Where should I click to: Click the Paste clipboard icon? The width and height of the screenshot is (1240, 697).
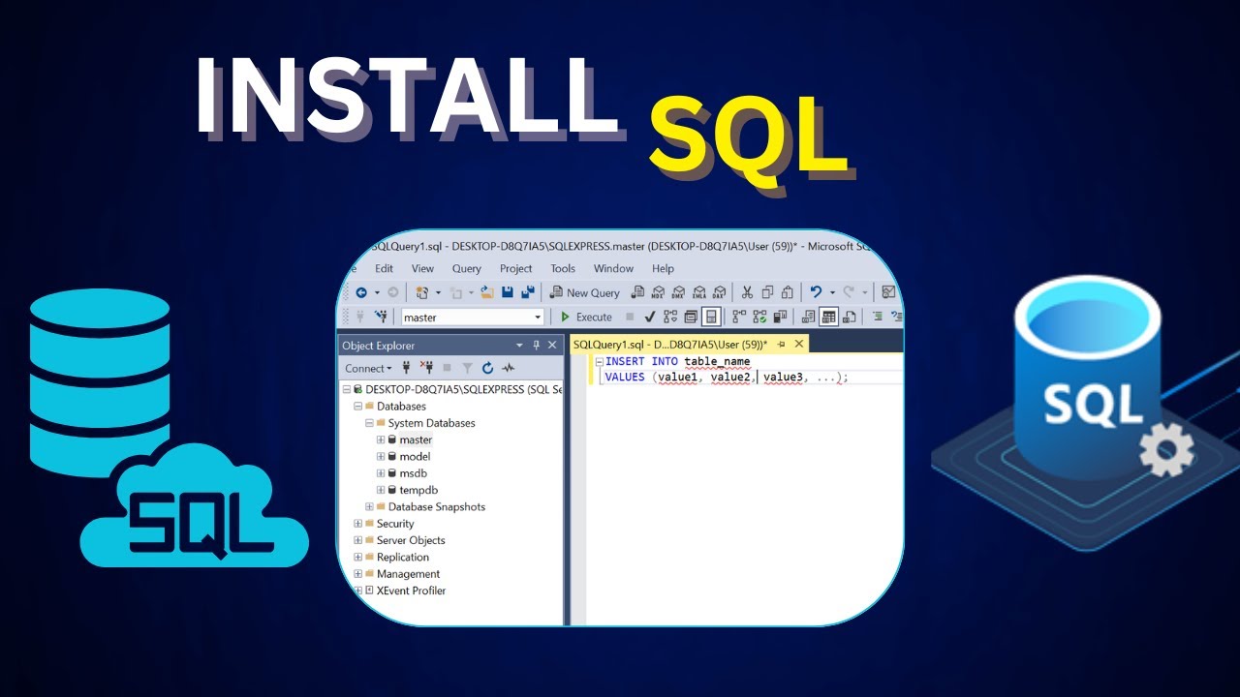(x=788, y=292)
